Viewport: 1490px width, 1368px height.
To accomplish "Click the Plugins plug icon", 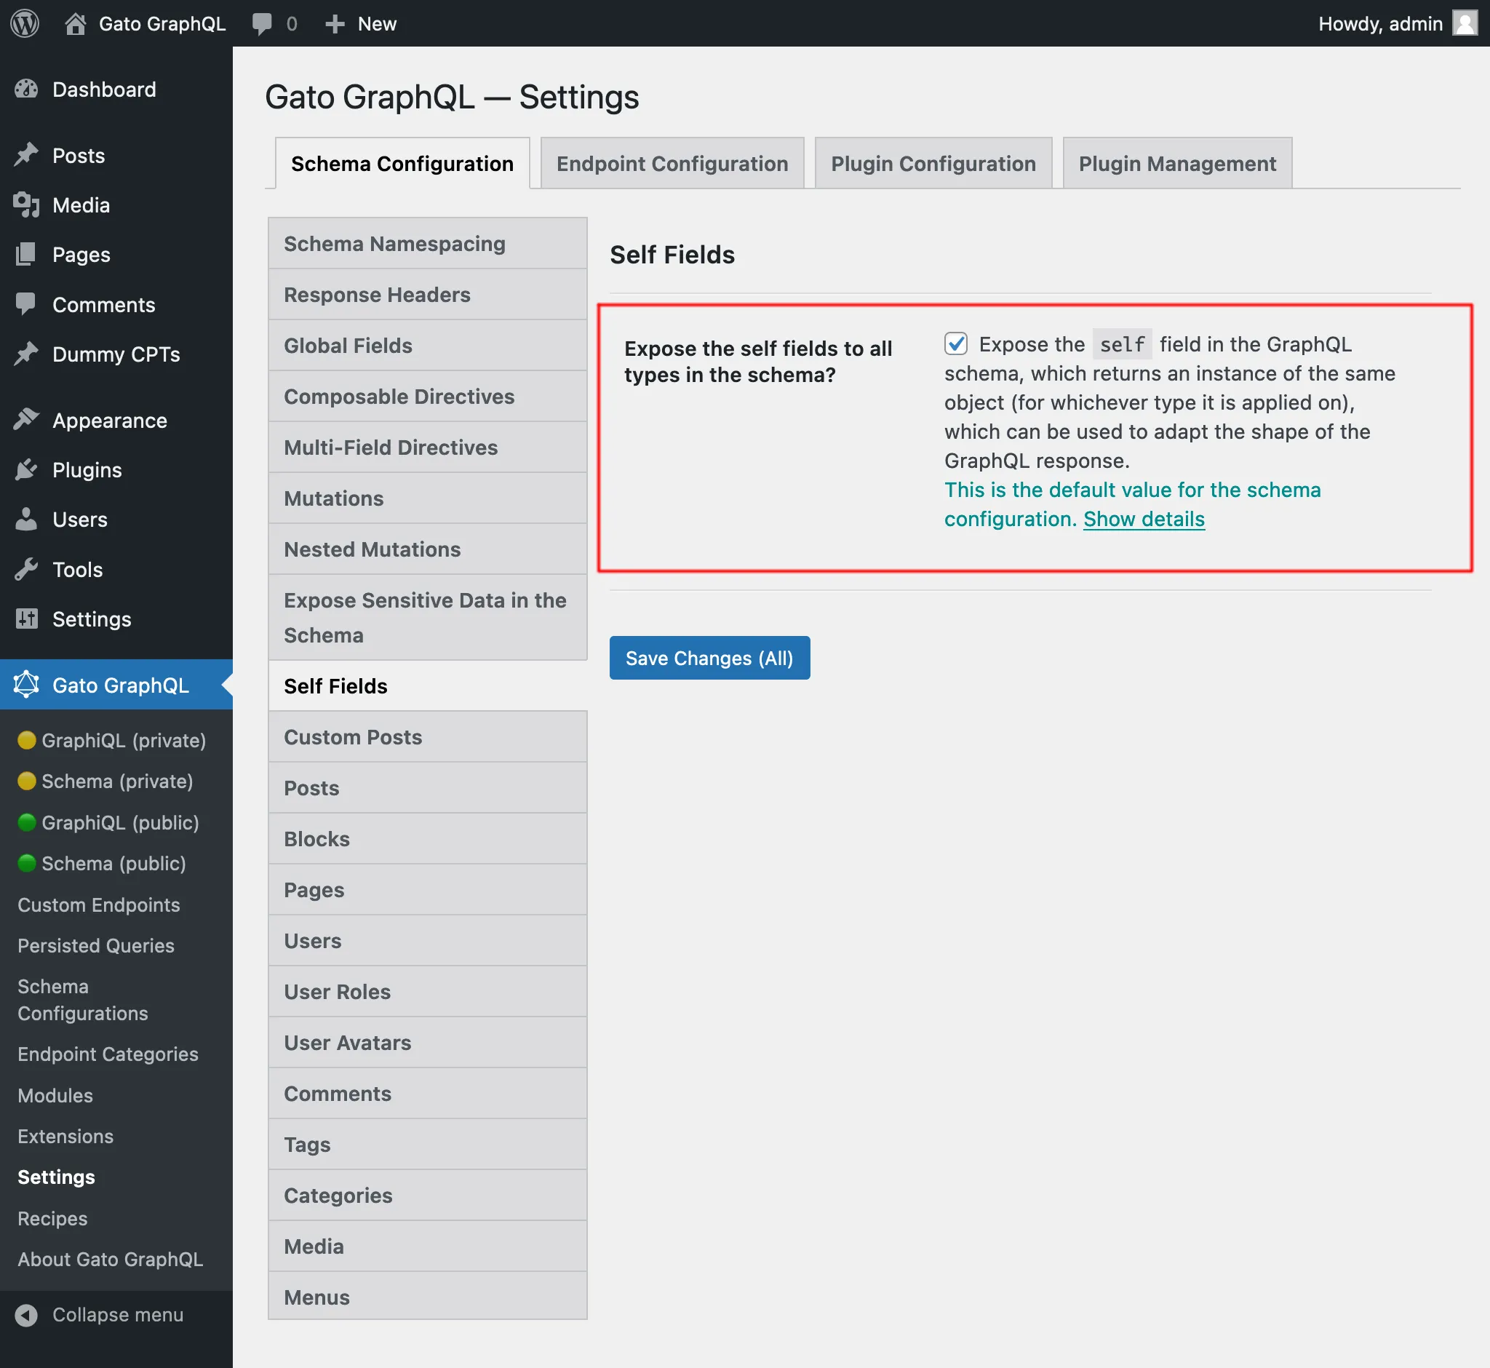I will (27, 469).
